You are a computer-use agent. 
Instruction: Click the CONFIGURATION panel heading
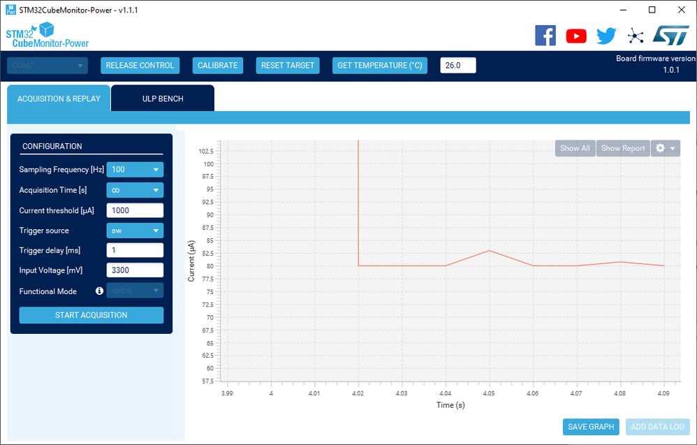click(x=52, y=146)
